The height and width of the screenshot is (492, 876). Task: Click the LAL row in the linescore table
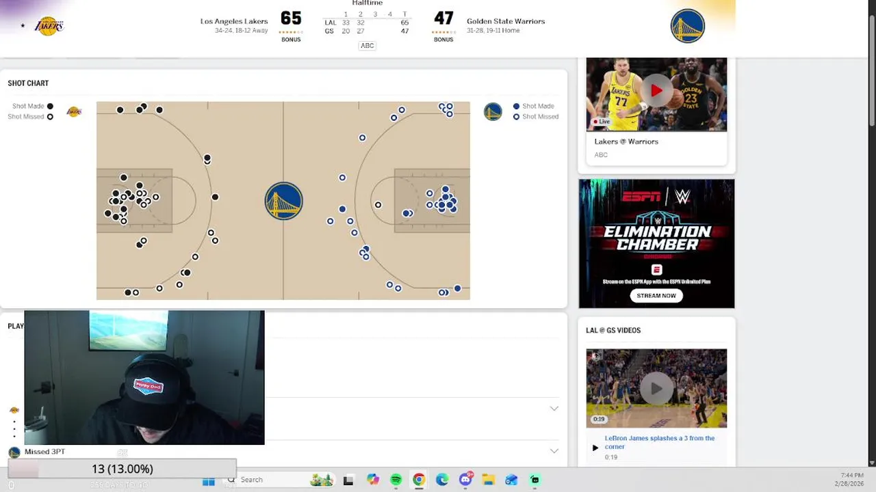tap(367, 23)
